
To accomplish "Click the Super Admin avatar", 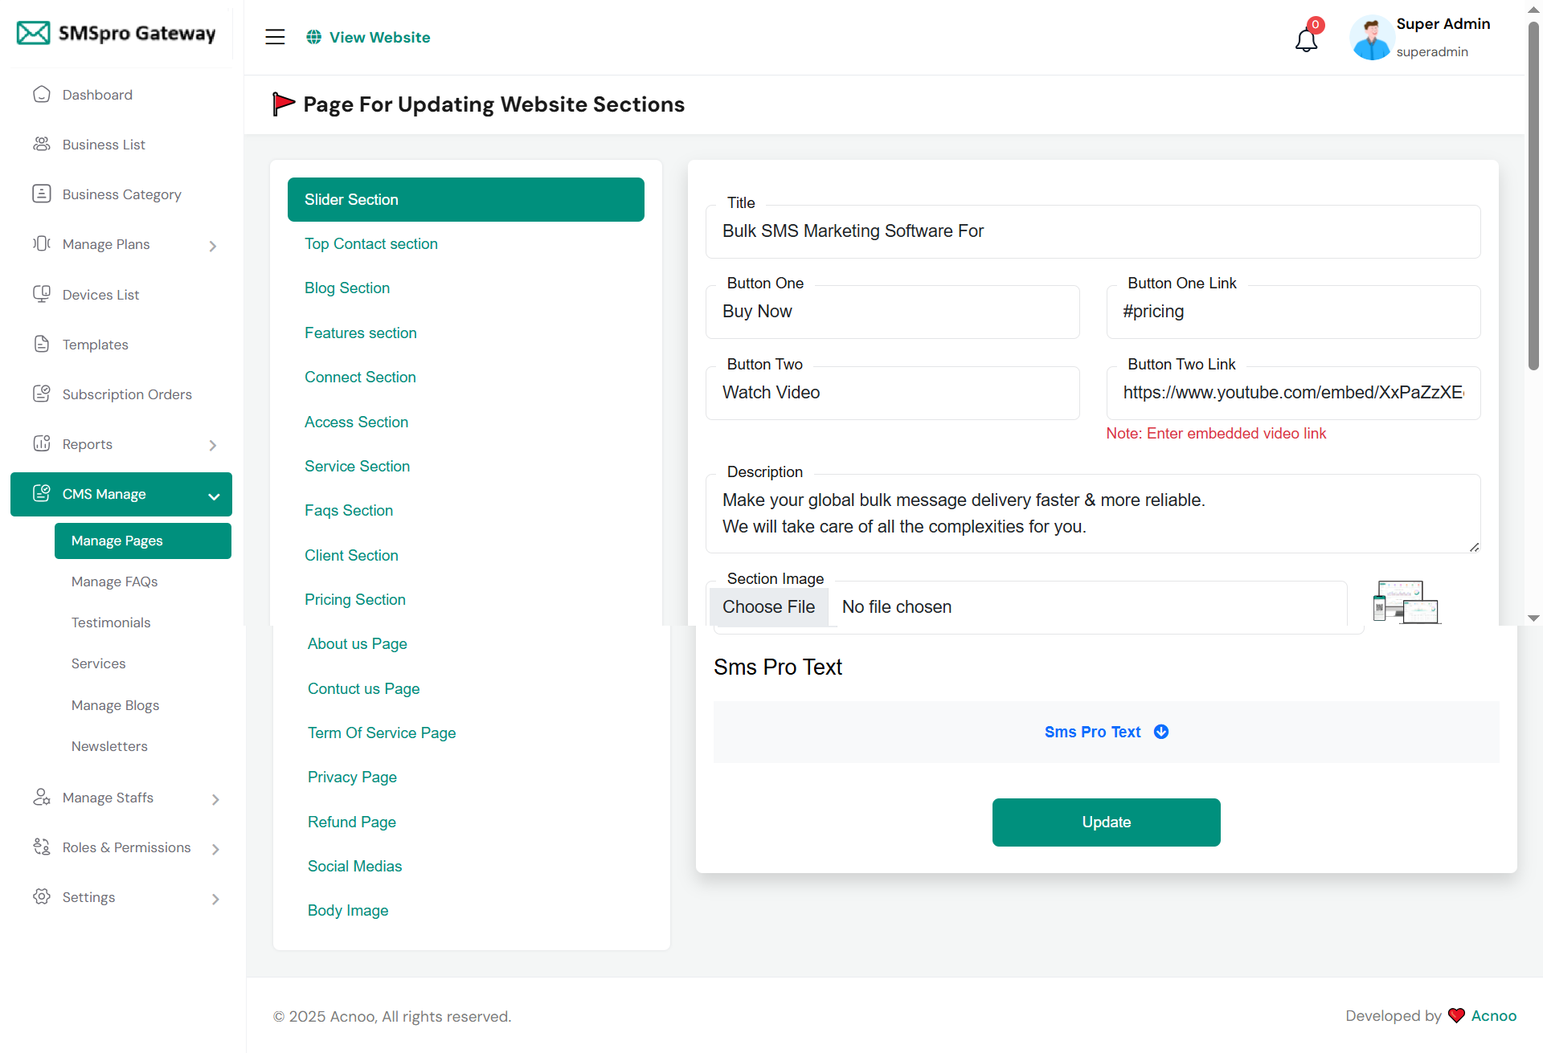I will point(1371,38).
